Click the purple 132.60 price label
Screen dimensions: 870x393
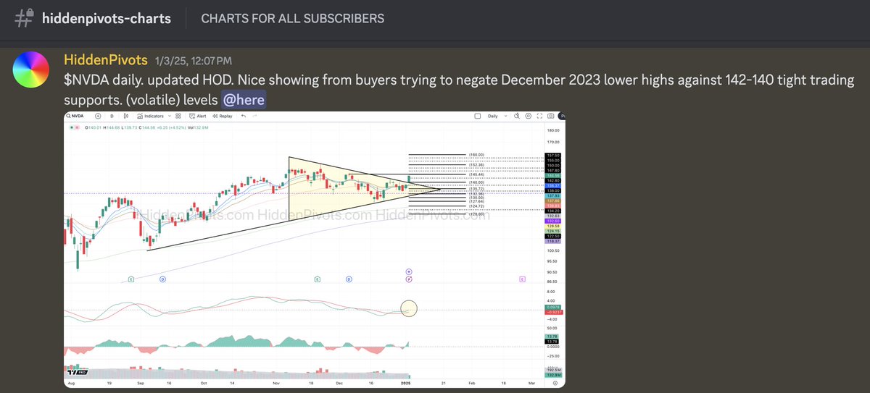coord(553,221)
